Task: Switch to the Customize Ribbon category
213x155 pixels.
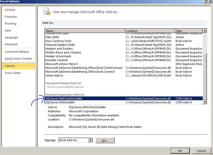Action: click(17, 51)
